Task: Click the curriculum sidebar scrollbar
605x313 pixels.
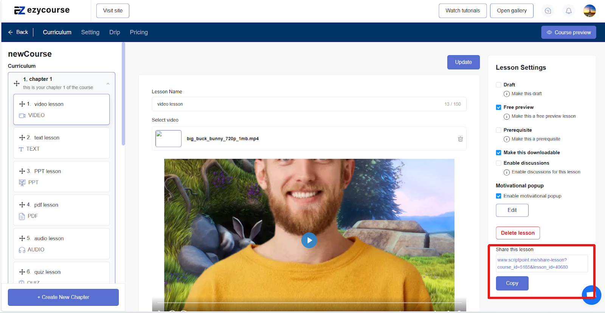Action: click(123, 94)
